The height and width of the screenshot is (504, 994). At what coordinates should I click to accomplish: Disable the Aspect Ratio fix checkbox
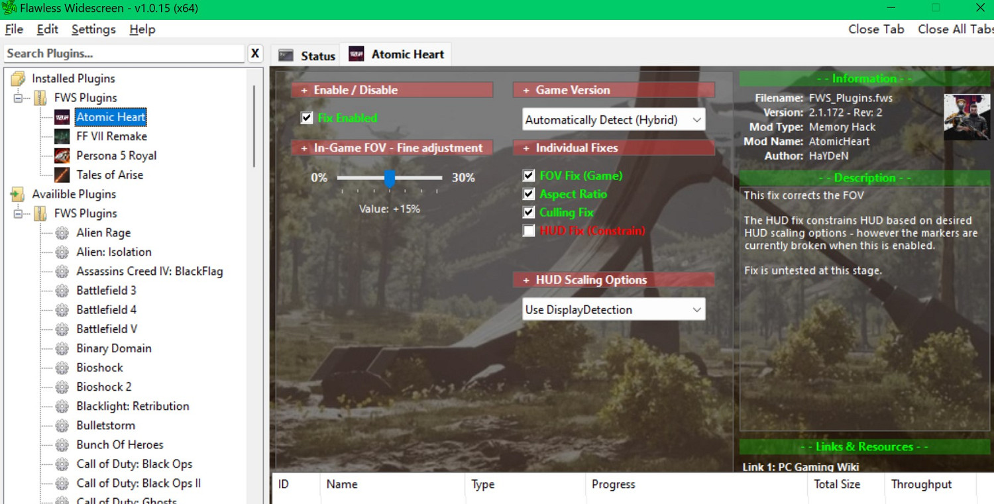click(x=529, y=194)
